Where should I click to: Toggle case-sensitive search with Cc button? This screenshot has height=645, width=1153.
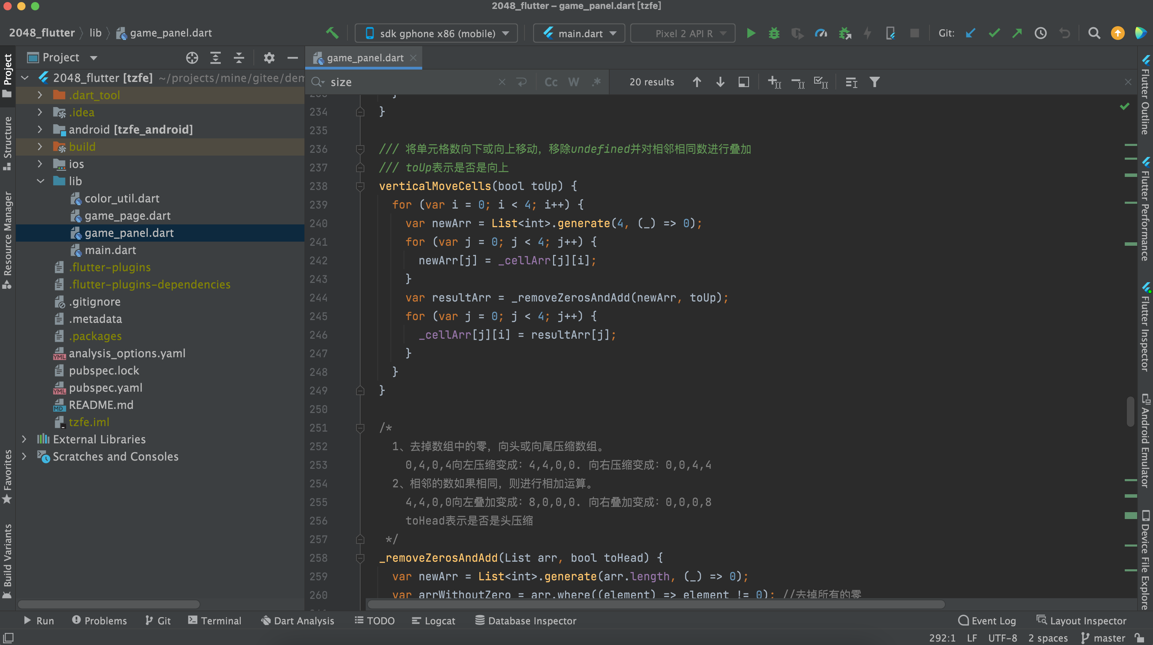tap(551, 82)
